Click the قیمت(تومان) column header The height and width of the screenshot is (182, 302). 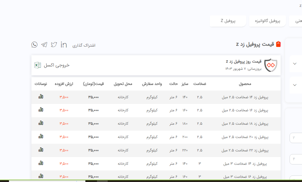coord(93,84)
